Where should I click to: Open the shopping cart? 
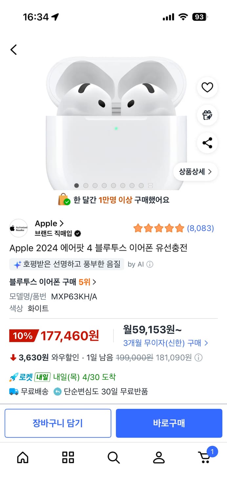pyautogui.click(x=204, y=457)
